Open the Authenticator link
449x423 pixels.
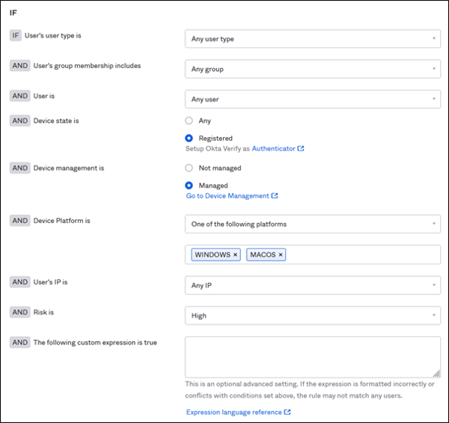(273, 149)
